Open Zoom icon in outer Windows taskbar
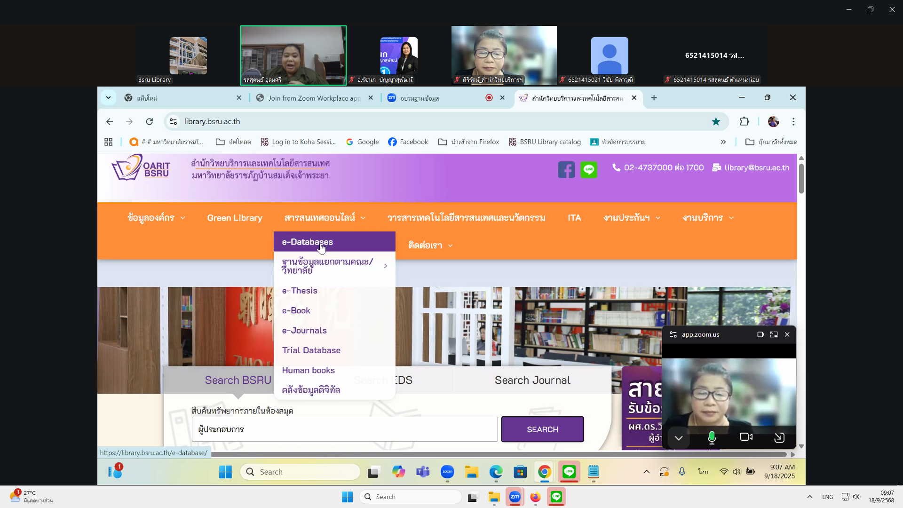 [x=515, y=497]
